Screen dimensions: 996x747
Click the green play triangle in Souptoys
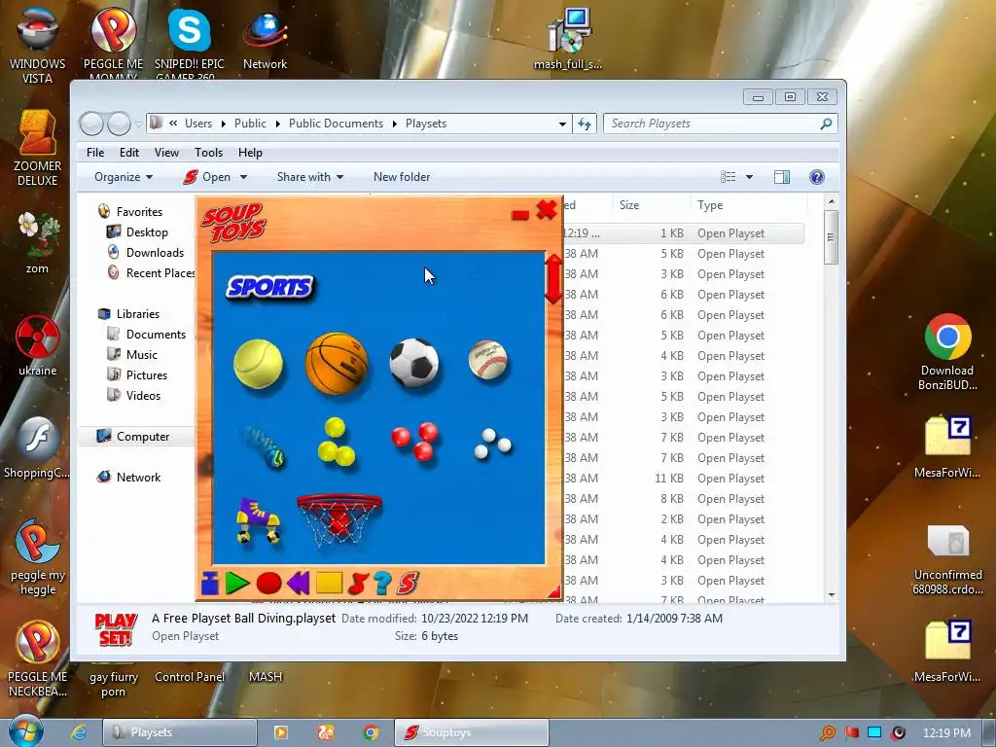point(237,583)
